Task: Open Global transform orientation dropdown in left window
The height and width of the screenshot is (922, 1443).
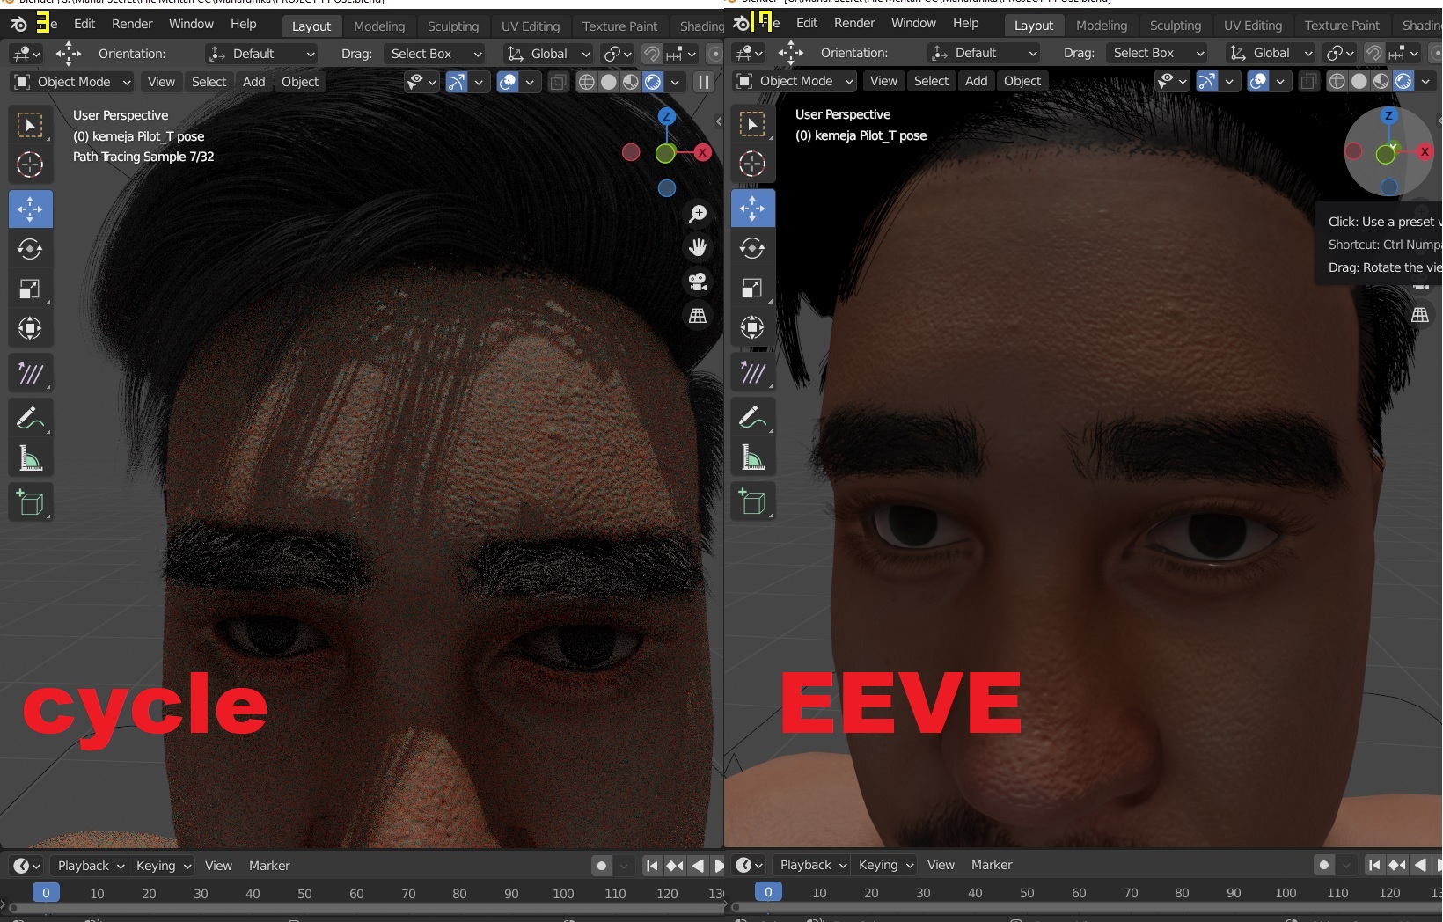Action: tap(547, 54)
